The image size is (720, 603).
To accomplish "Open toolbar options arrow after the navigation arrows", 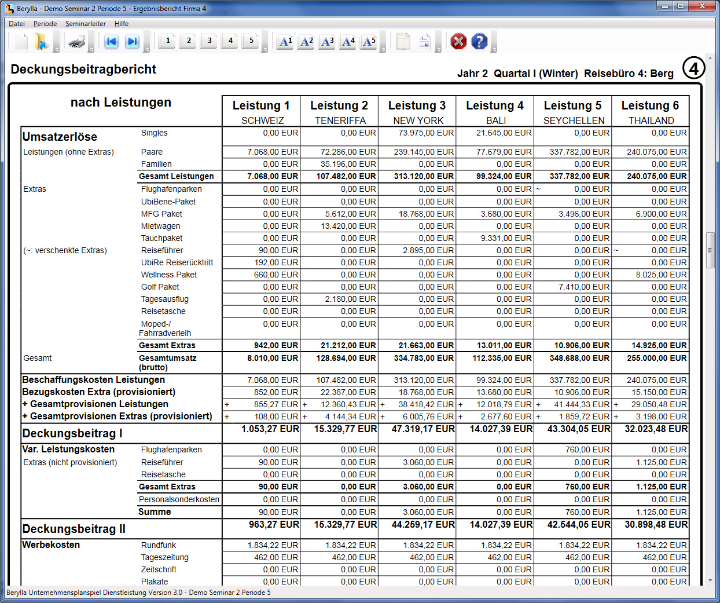I will point(147,42).
